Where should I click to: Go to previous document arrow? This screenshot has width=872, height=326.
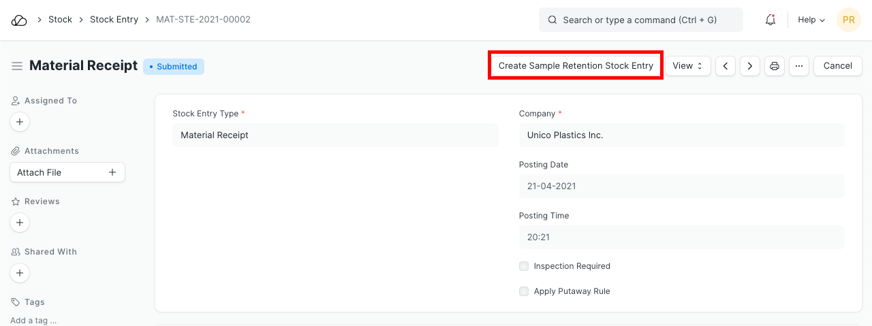click(726, 66)
